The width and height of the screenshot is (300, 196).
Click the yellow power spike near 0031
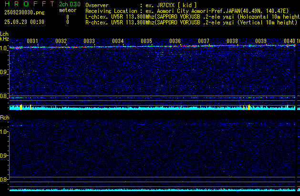pyautogui.click(x=21, y=107)
